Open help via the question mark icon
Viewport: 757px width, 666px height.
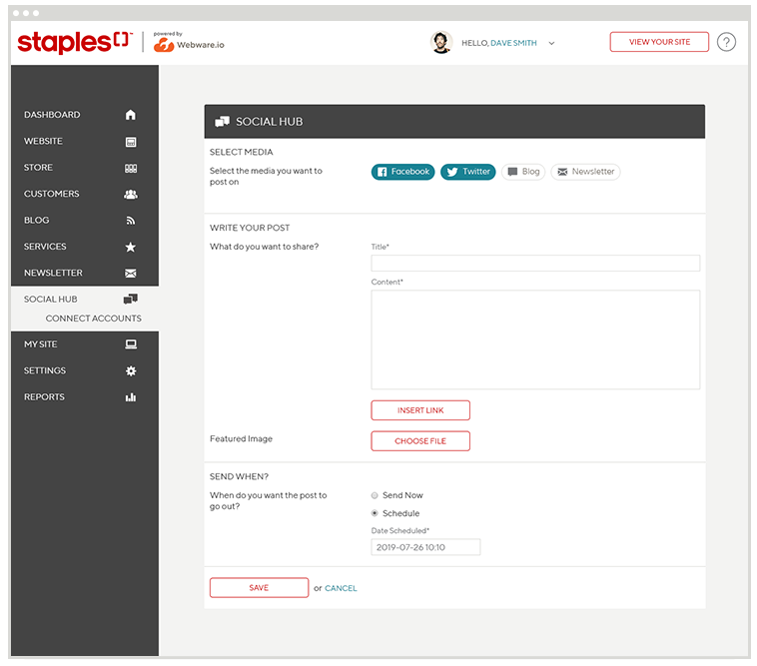(x=726, y=42)
